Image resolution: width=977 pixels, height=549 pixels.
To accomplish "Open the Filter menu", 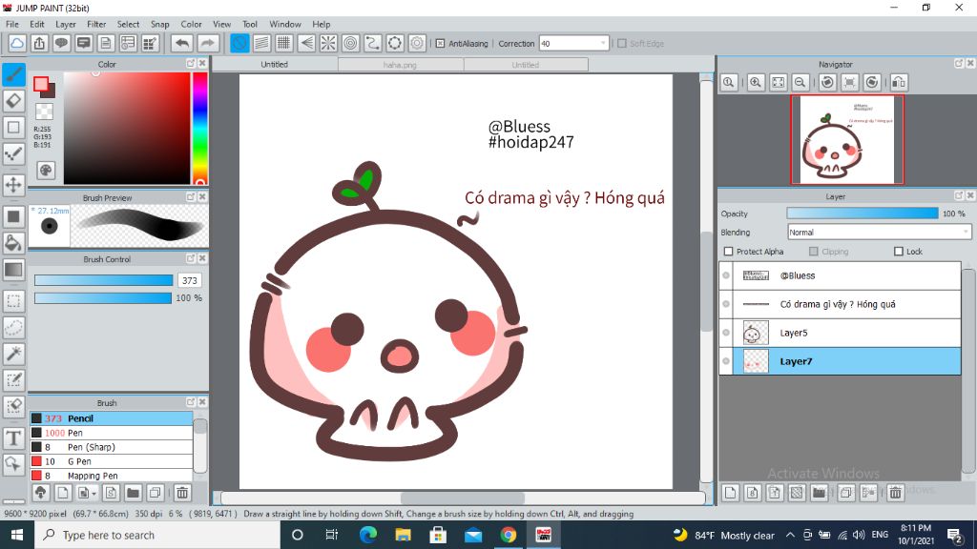I will click(96, 24).
